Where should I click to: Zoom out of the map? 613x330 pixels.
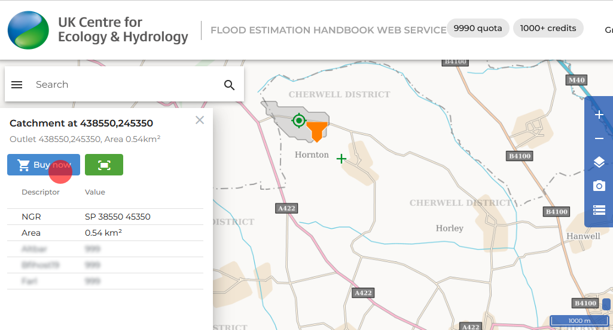click(599, 138)
